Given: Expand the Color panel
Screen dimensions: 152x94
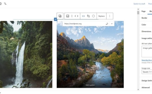Looking at the screenshot, I should (x=146, y=25).
